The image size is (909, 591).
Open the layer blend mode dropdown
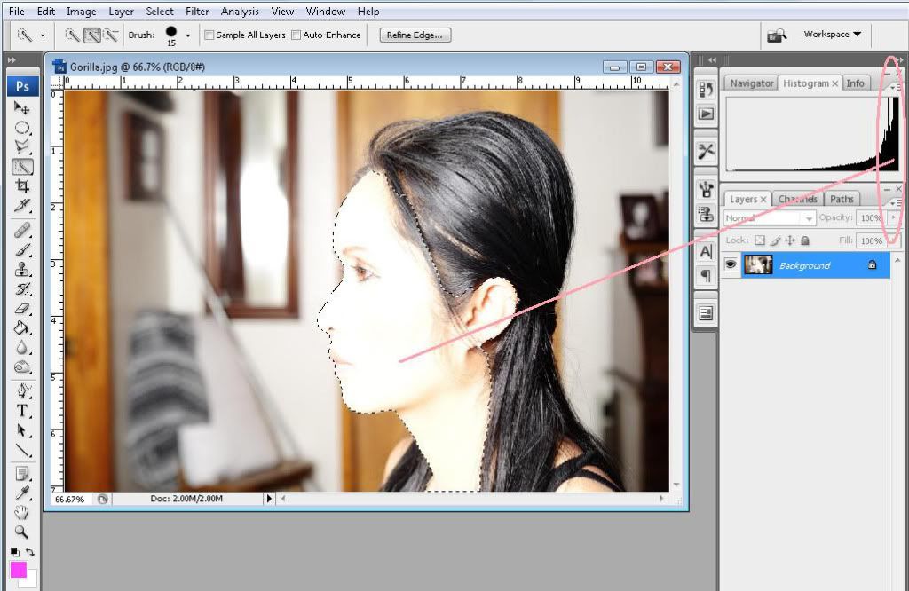(769, 218)
